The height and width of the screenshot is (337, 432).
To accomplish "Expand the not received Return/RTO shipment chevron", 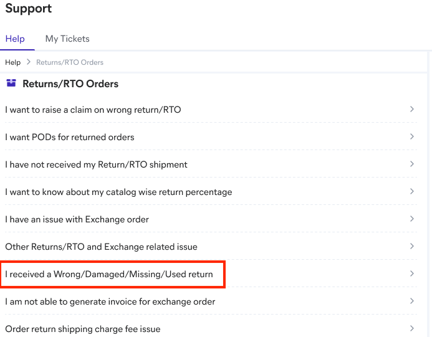I will tap(412, 164).
